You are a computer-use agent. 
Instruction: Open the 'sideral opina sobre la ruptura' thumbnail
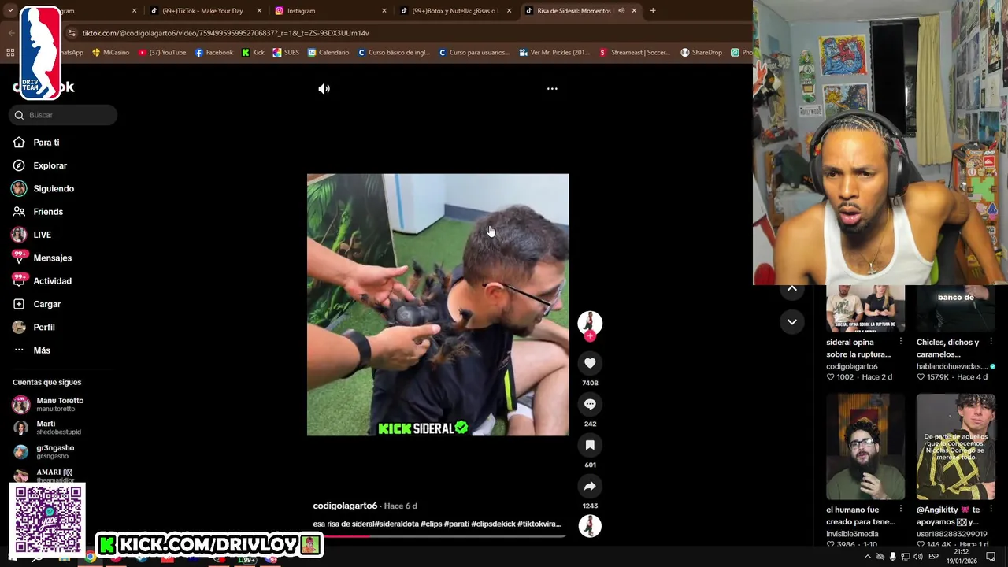pyautogui.click(x=865, y=309)
